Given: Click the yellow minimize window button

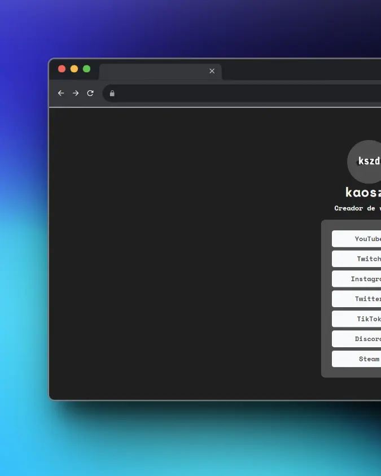Looking at the screenshot, I should pyautogui.click(x=75, y=69).
